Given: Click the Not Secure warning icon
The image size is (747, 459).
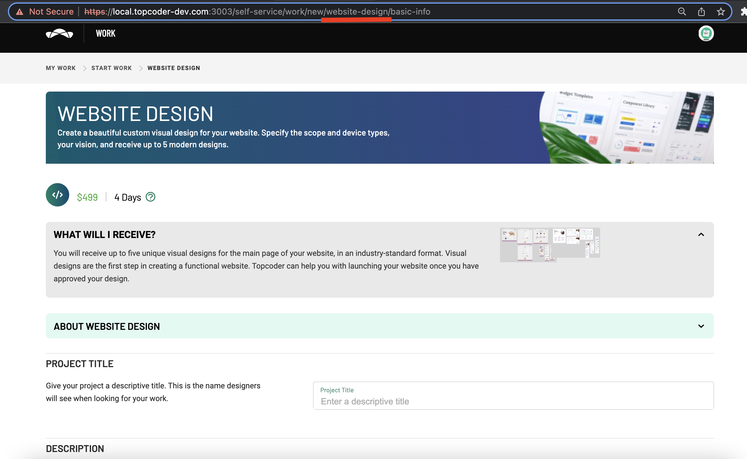Looking at the screenshot, I should coord(20,12).
